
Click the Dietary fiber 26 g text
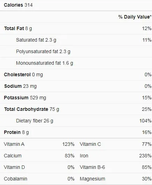[35, 121]
